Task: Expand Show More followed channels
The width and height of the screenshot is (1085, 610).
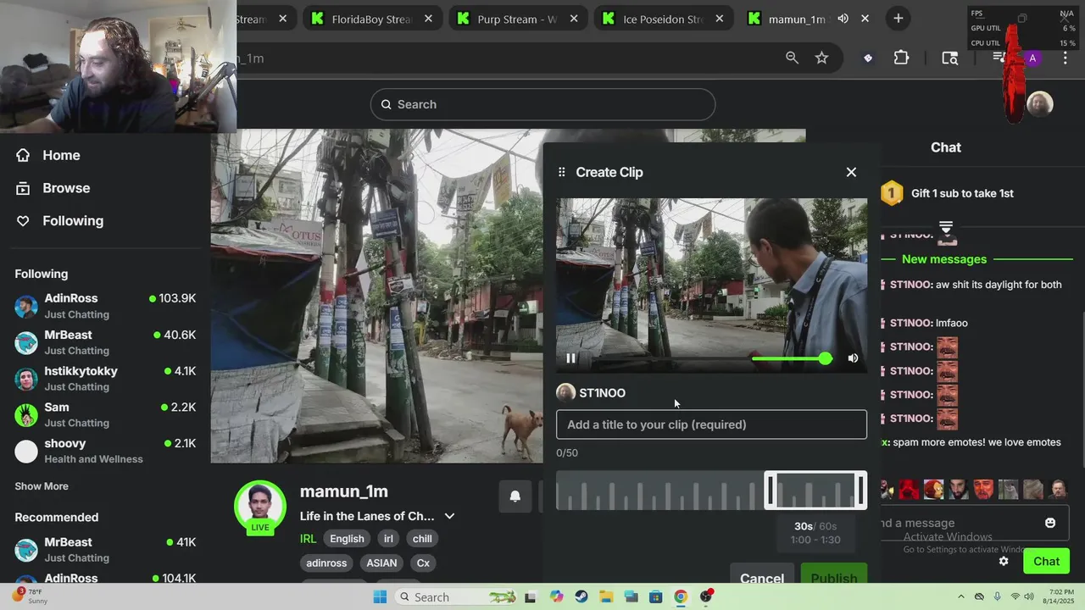Action: 42,486
